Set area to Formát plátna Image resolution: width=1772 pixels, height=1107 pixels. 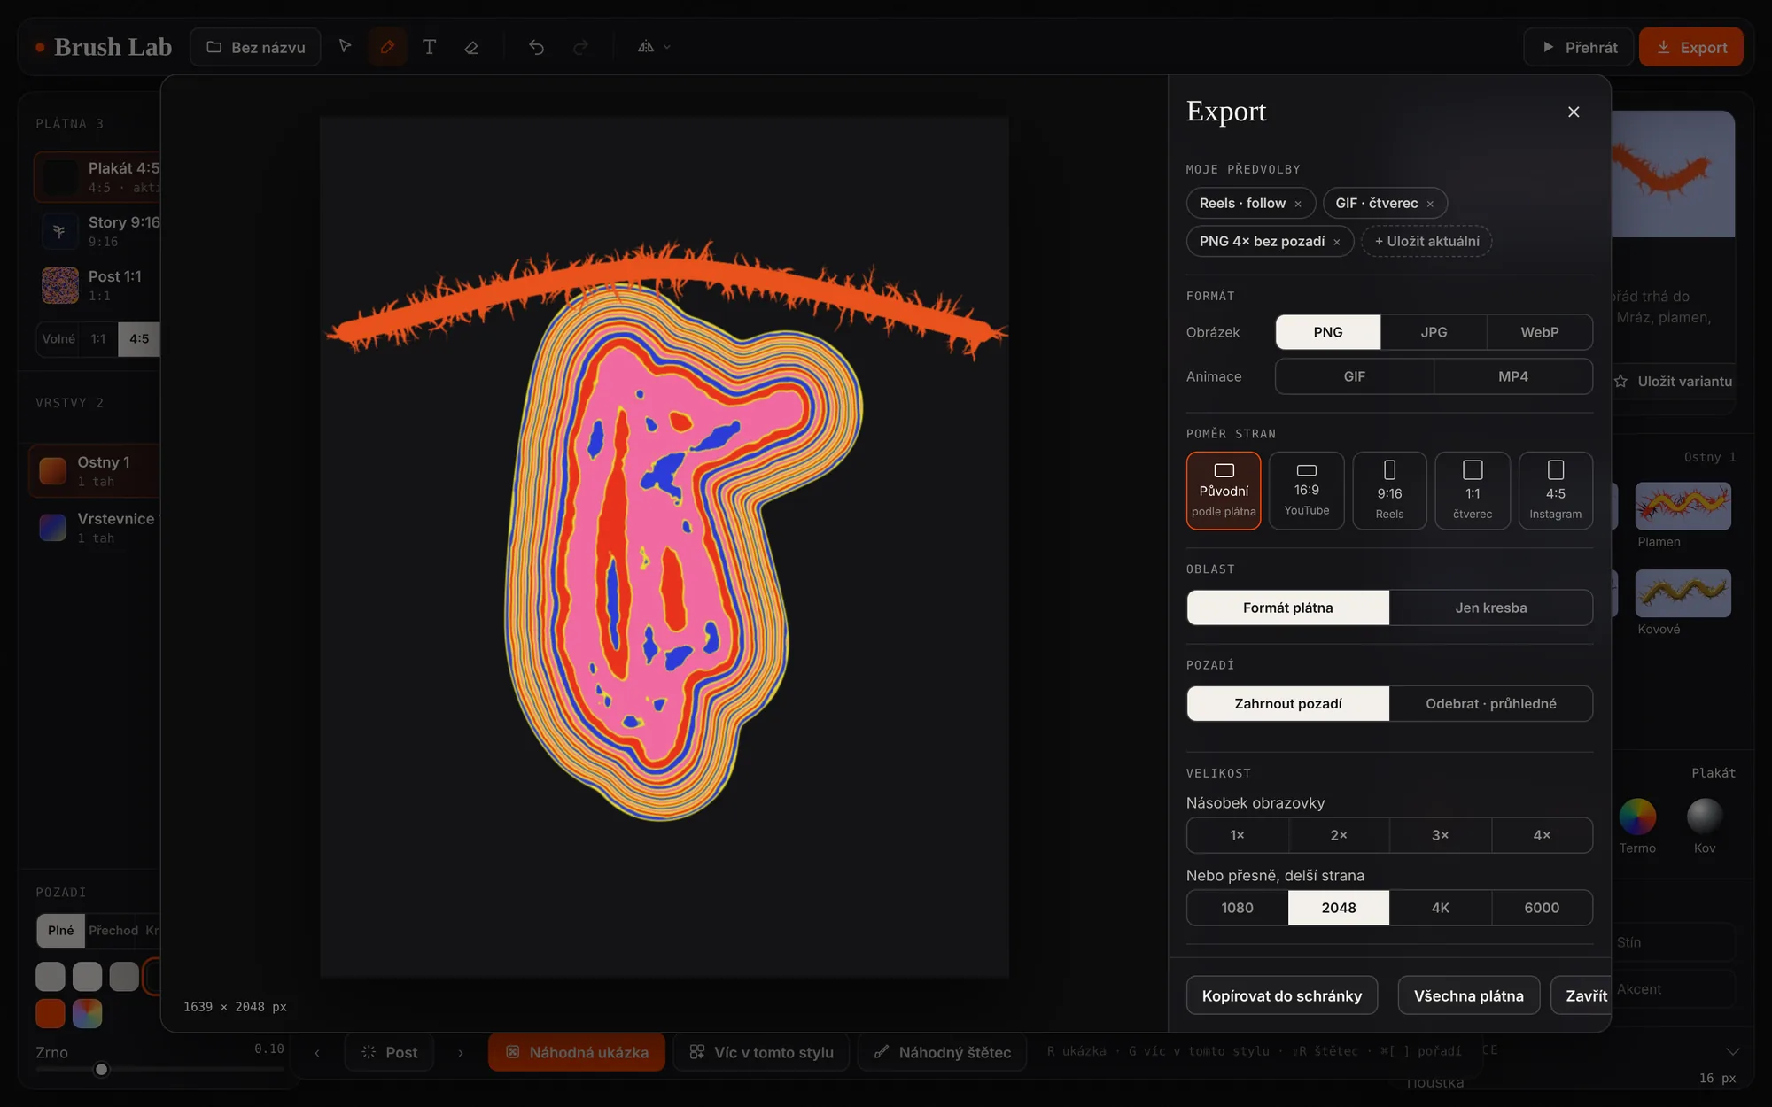pyautogui.click(x=1287, y=608)
